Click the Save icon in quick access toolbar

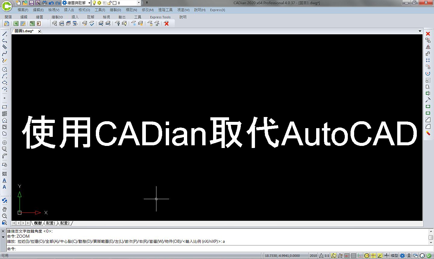(x=31, y=3)
